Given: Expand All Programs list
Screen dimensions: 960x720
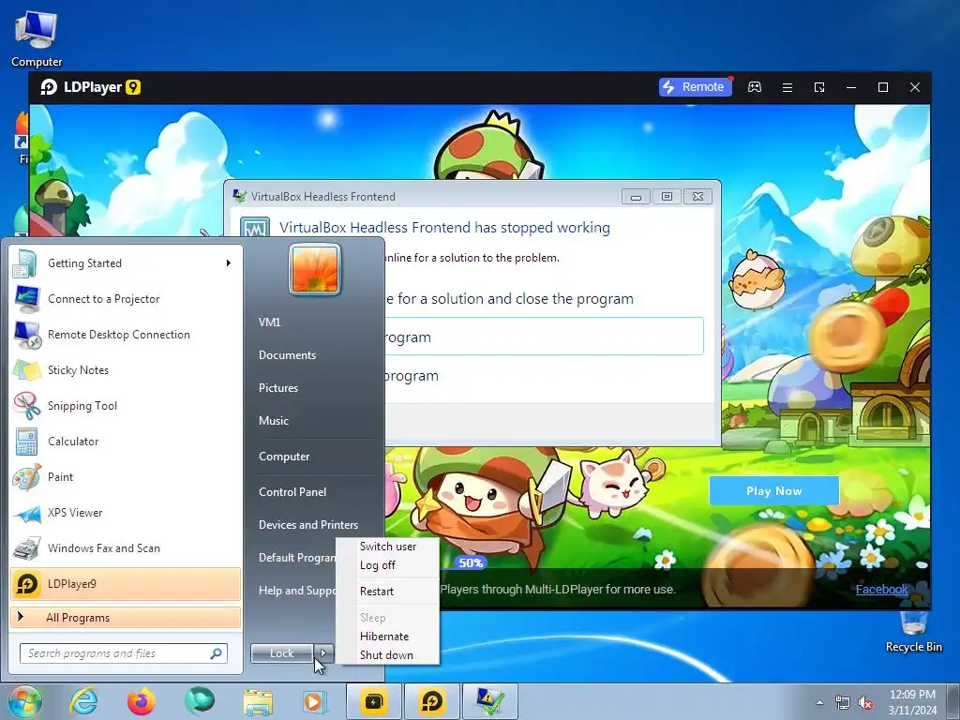Looking at the screenshot, I should point(125,617).
